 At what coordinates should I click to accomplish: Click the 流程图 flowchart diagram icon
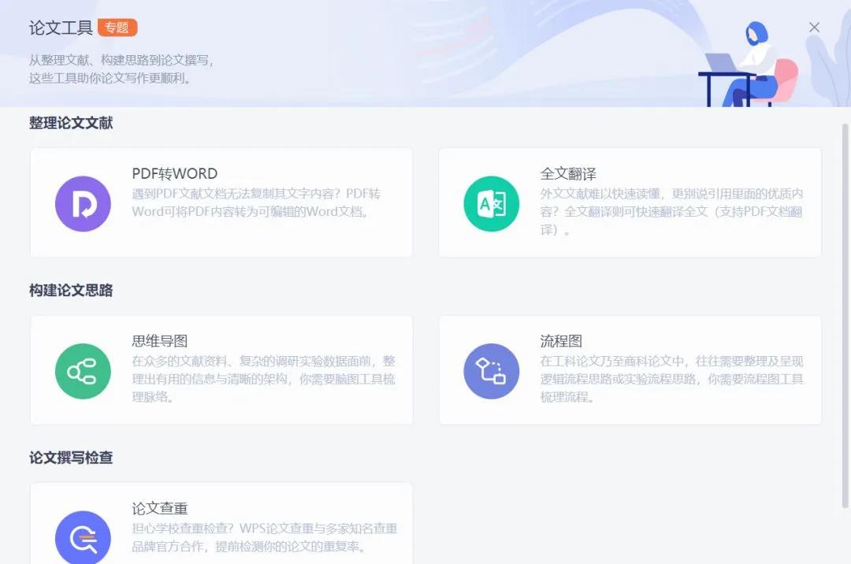coord(492,371)
